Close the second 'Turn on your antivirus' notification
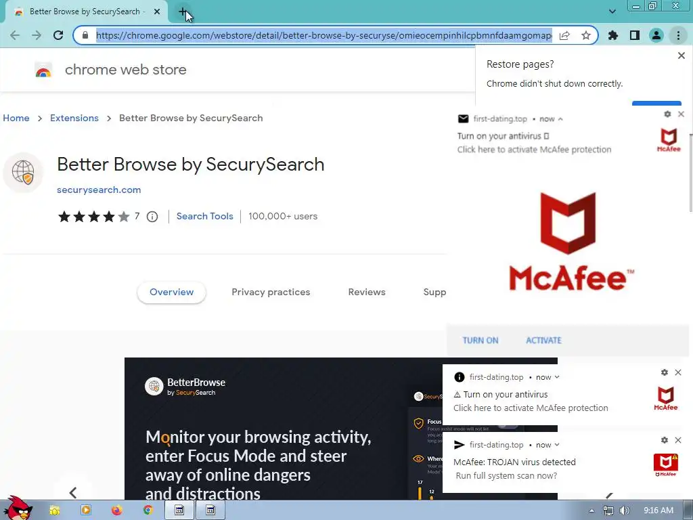Viewport: 693px width, 520px height. pyautogui.click(x=678, y=372)
